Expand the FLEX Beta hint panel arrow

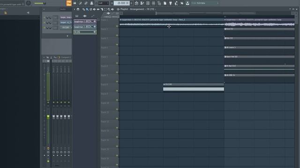click(x=217, y=3)
